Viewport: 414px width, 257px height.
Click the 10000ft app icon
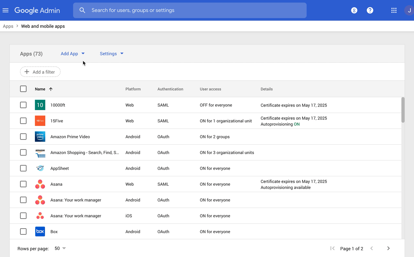tap(40, 105)
